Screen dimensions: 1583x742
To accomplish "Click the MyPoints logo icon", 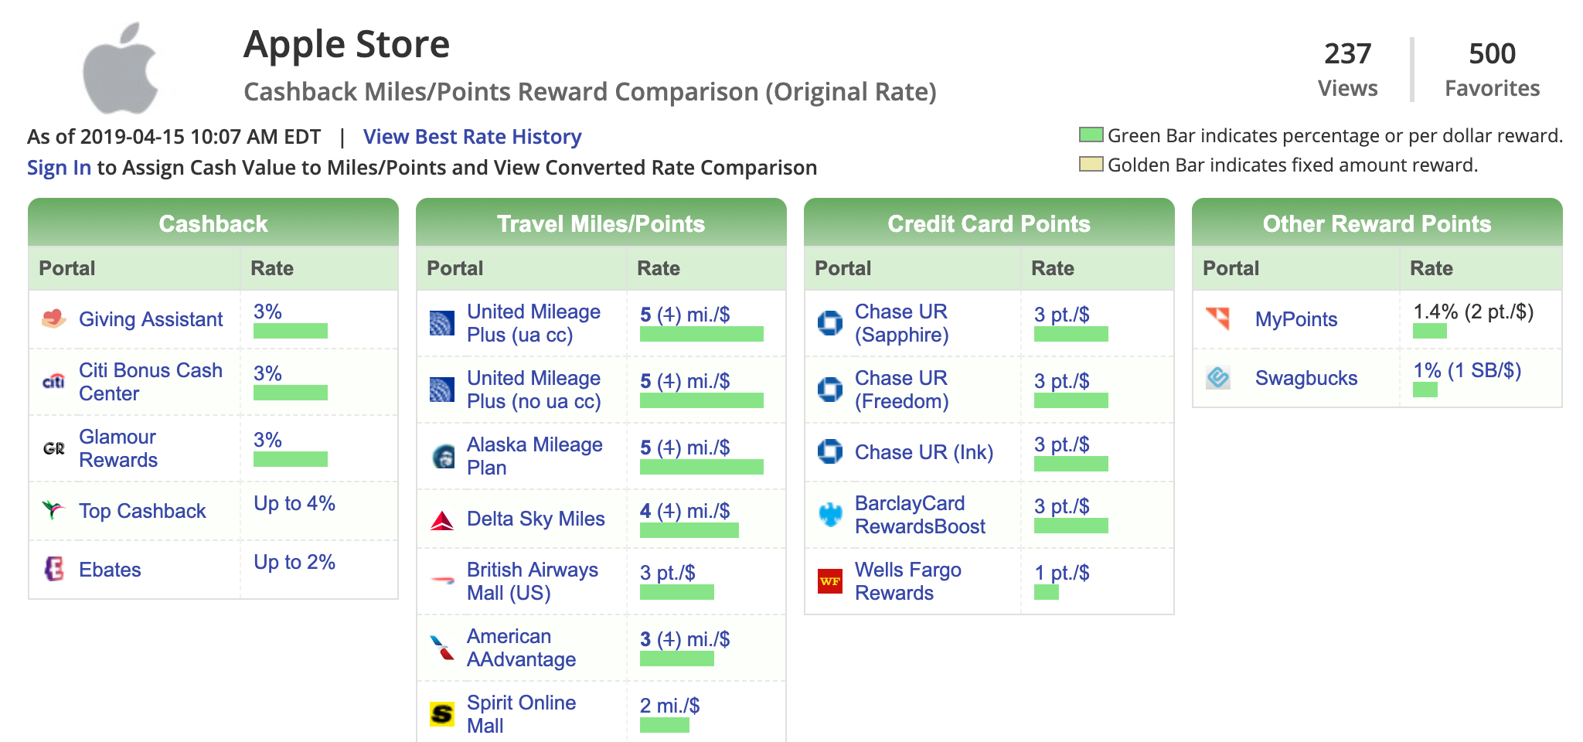I will click(1218, 318).
